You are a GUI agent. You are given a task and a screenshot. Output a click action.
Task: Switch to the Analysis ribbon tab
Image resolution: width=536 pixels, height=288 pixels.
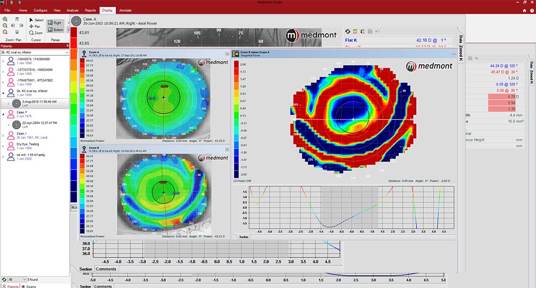(x=72, y=10)
